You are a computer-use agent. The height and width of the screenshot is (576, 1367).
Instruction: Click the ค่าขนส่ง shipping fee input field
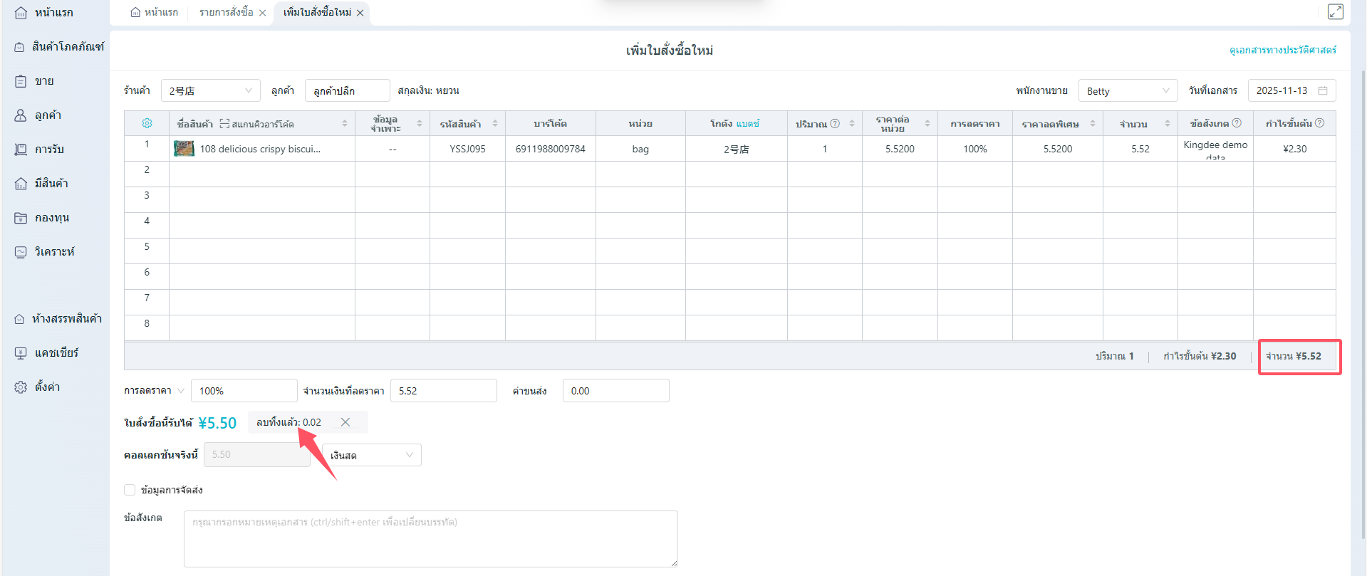tap(615, 391)
